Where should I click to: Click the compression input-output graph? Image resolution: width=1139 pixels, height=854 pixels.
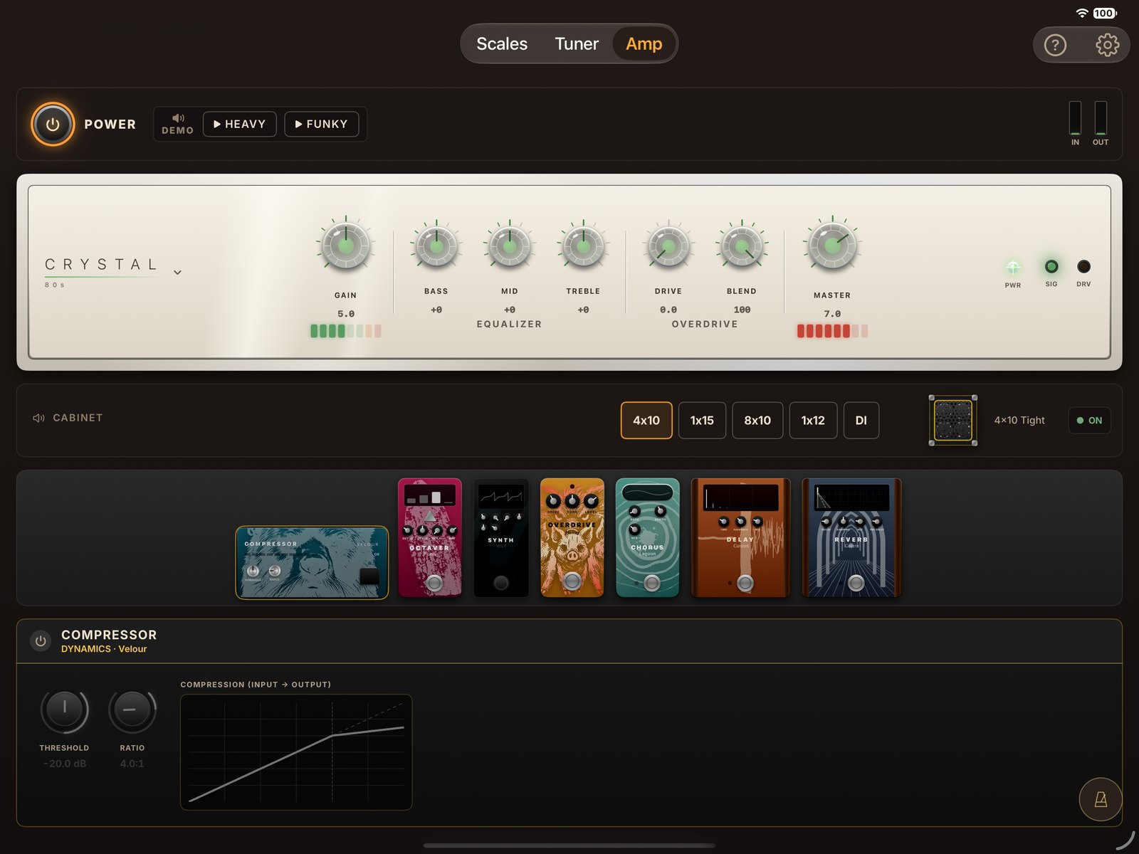coord(296,752)
